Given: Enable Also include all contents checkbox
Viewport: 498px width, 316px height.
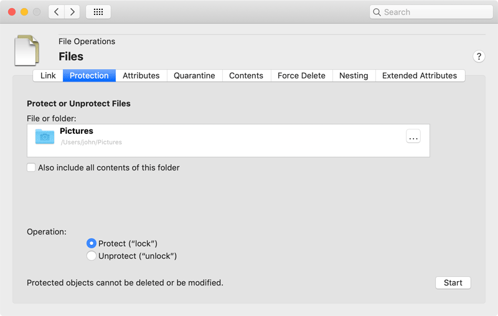Looking at the screenshot, I should coord(31,167).
